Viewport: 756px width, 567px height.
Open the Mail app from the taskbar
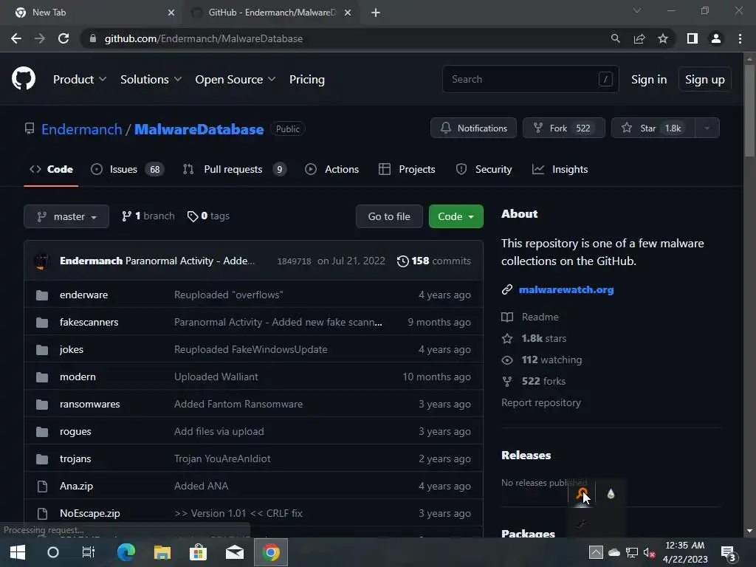pyautogui.click(x=235, y=552)
